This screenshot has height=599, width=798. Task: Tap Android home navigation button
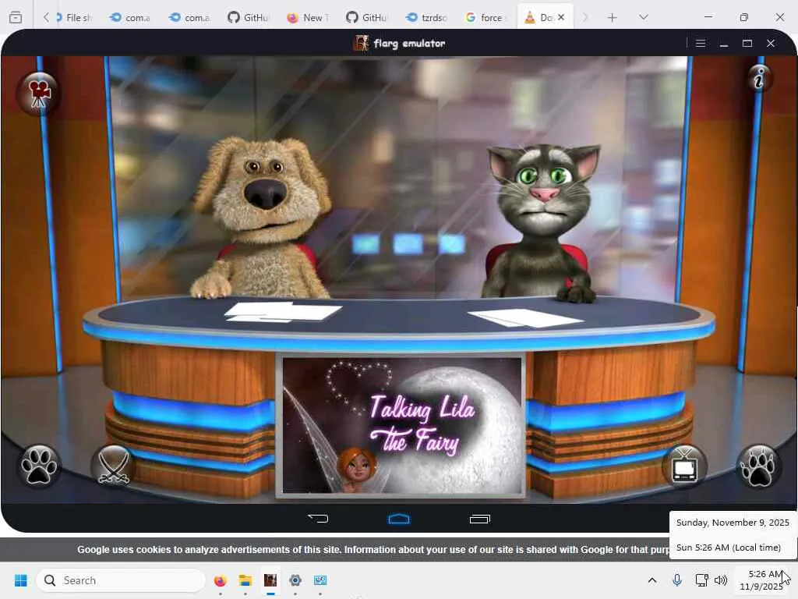coord(399,519)
